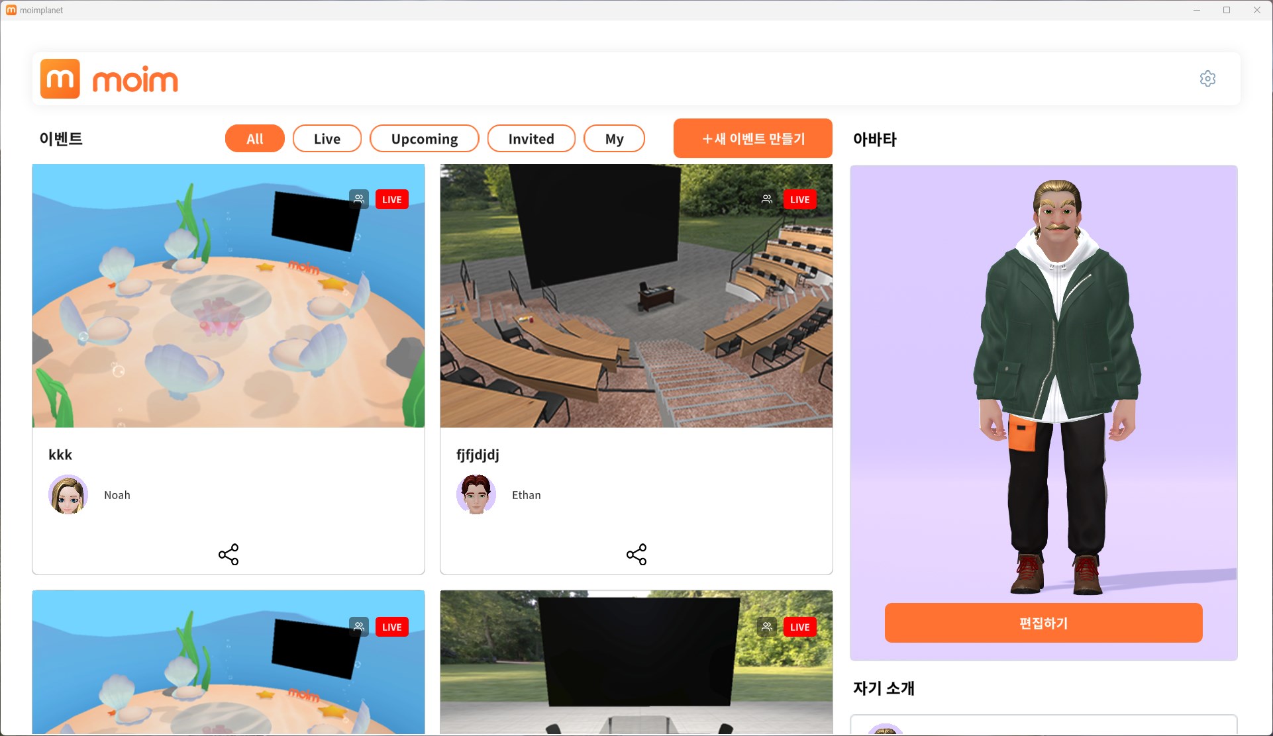Screen dimensions: 1273x736
Task: Click the moim logo icon
Action: coord(60,79)
